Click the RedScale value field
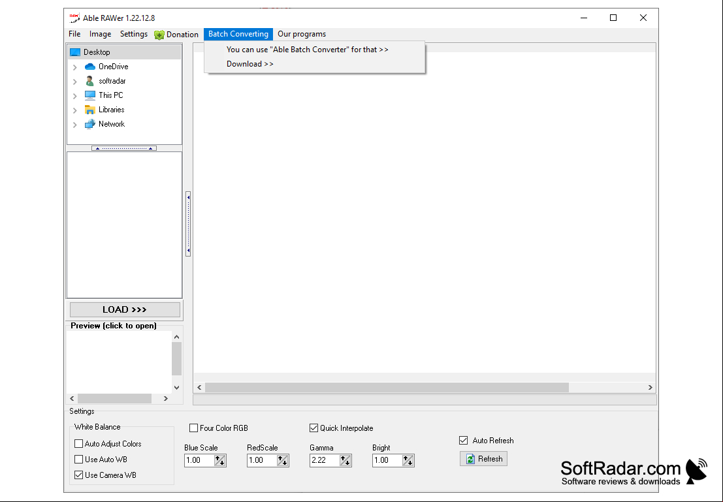Image resolution: width=723 pixels, height=502 pixels. (x=262, y=460)
